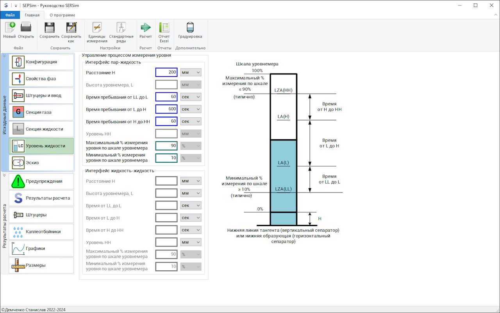Click the Расстояние H input field with 200

pos(166,72)
